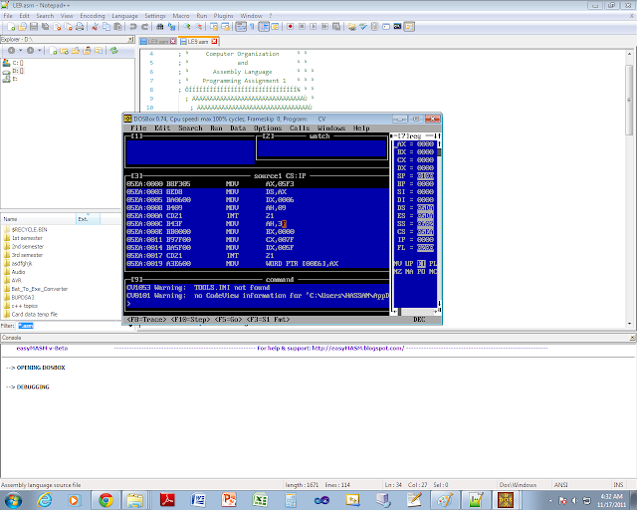
Task: Stop macro recording toolbar icon
Action: [x=302, y=27]
